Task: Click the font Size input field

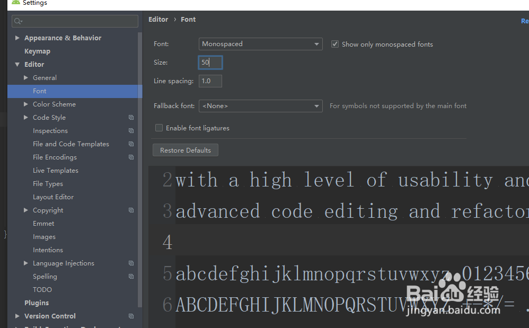Action: click(x=210, y=63)
